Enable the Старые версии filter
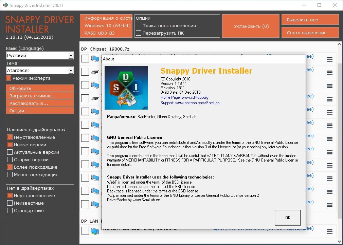Viewport: 343px width, 245px height. tap(10, 159)
